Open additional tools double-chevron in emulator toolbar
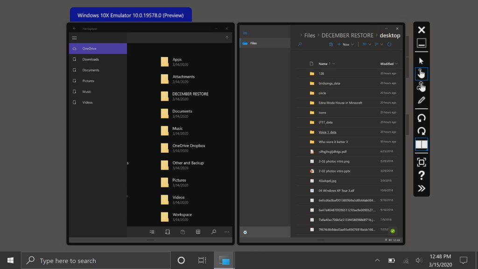This screenshot has width=478, height=269. tap(422, 188)
